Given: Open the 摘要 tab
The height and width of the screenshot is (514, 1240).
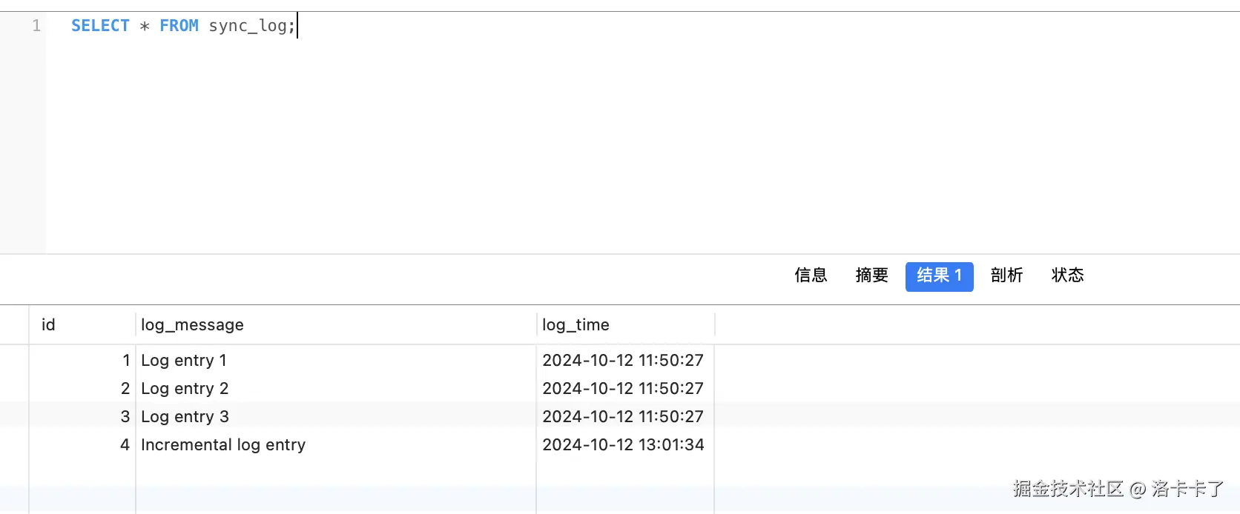Looking at the screenshot, I should (871, 276).
